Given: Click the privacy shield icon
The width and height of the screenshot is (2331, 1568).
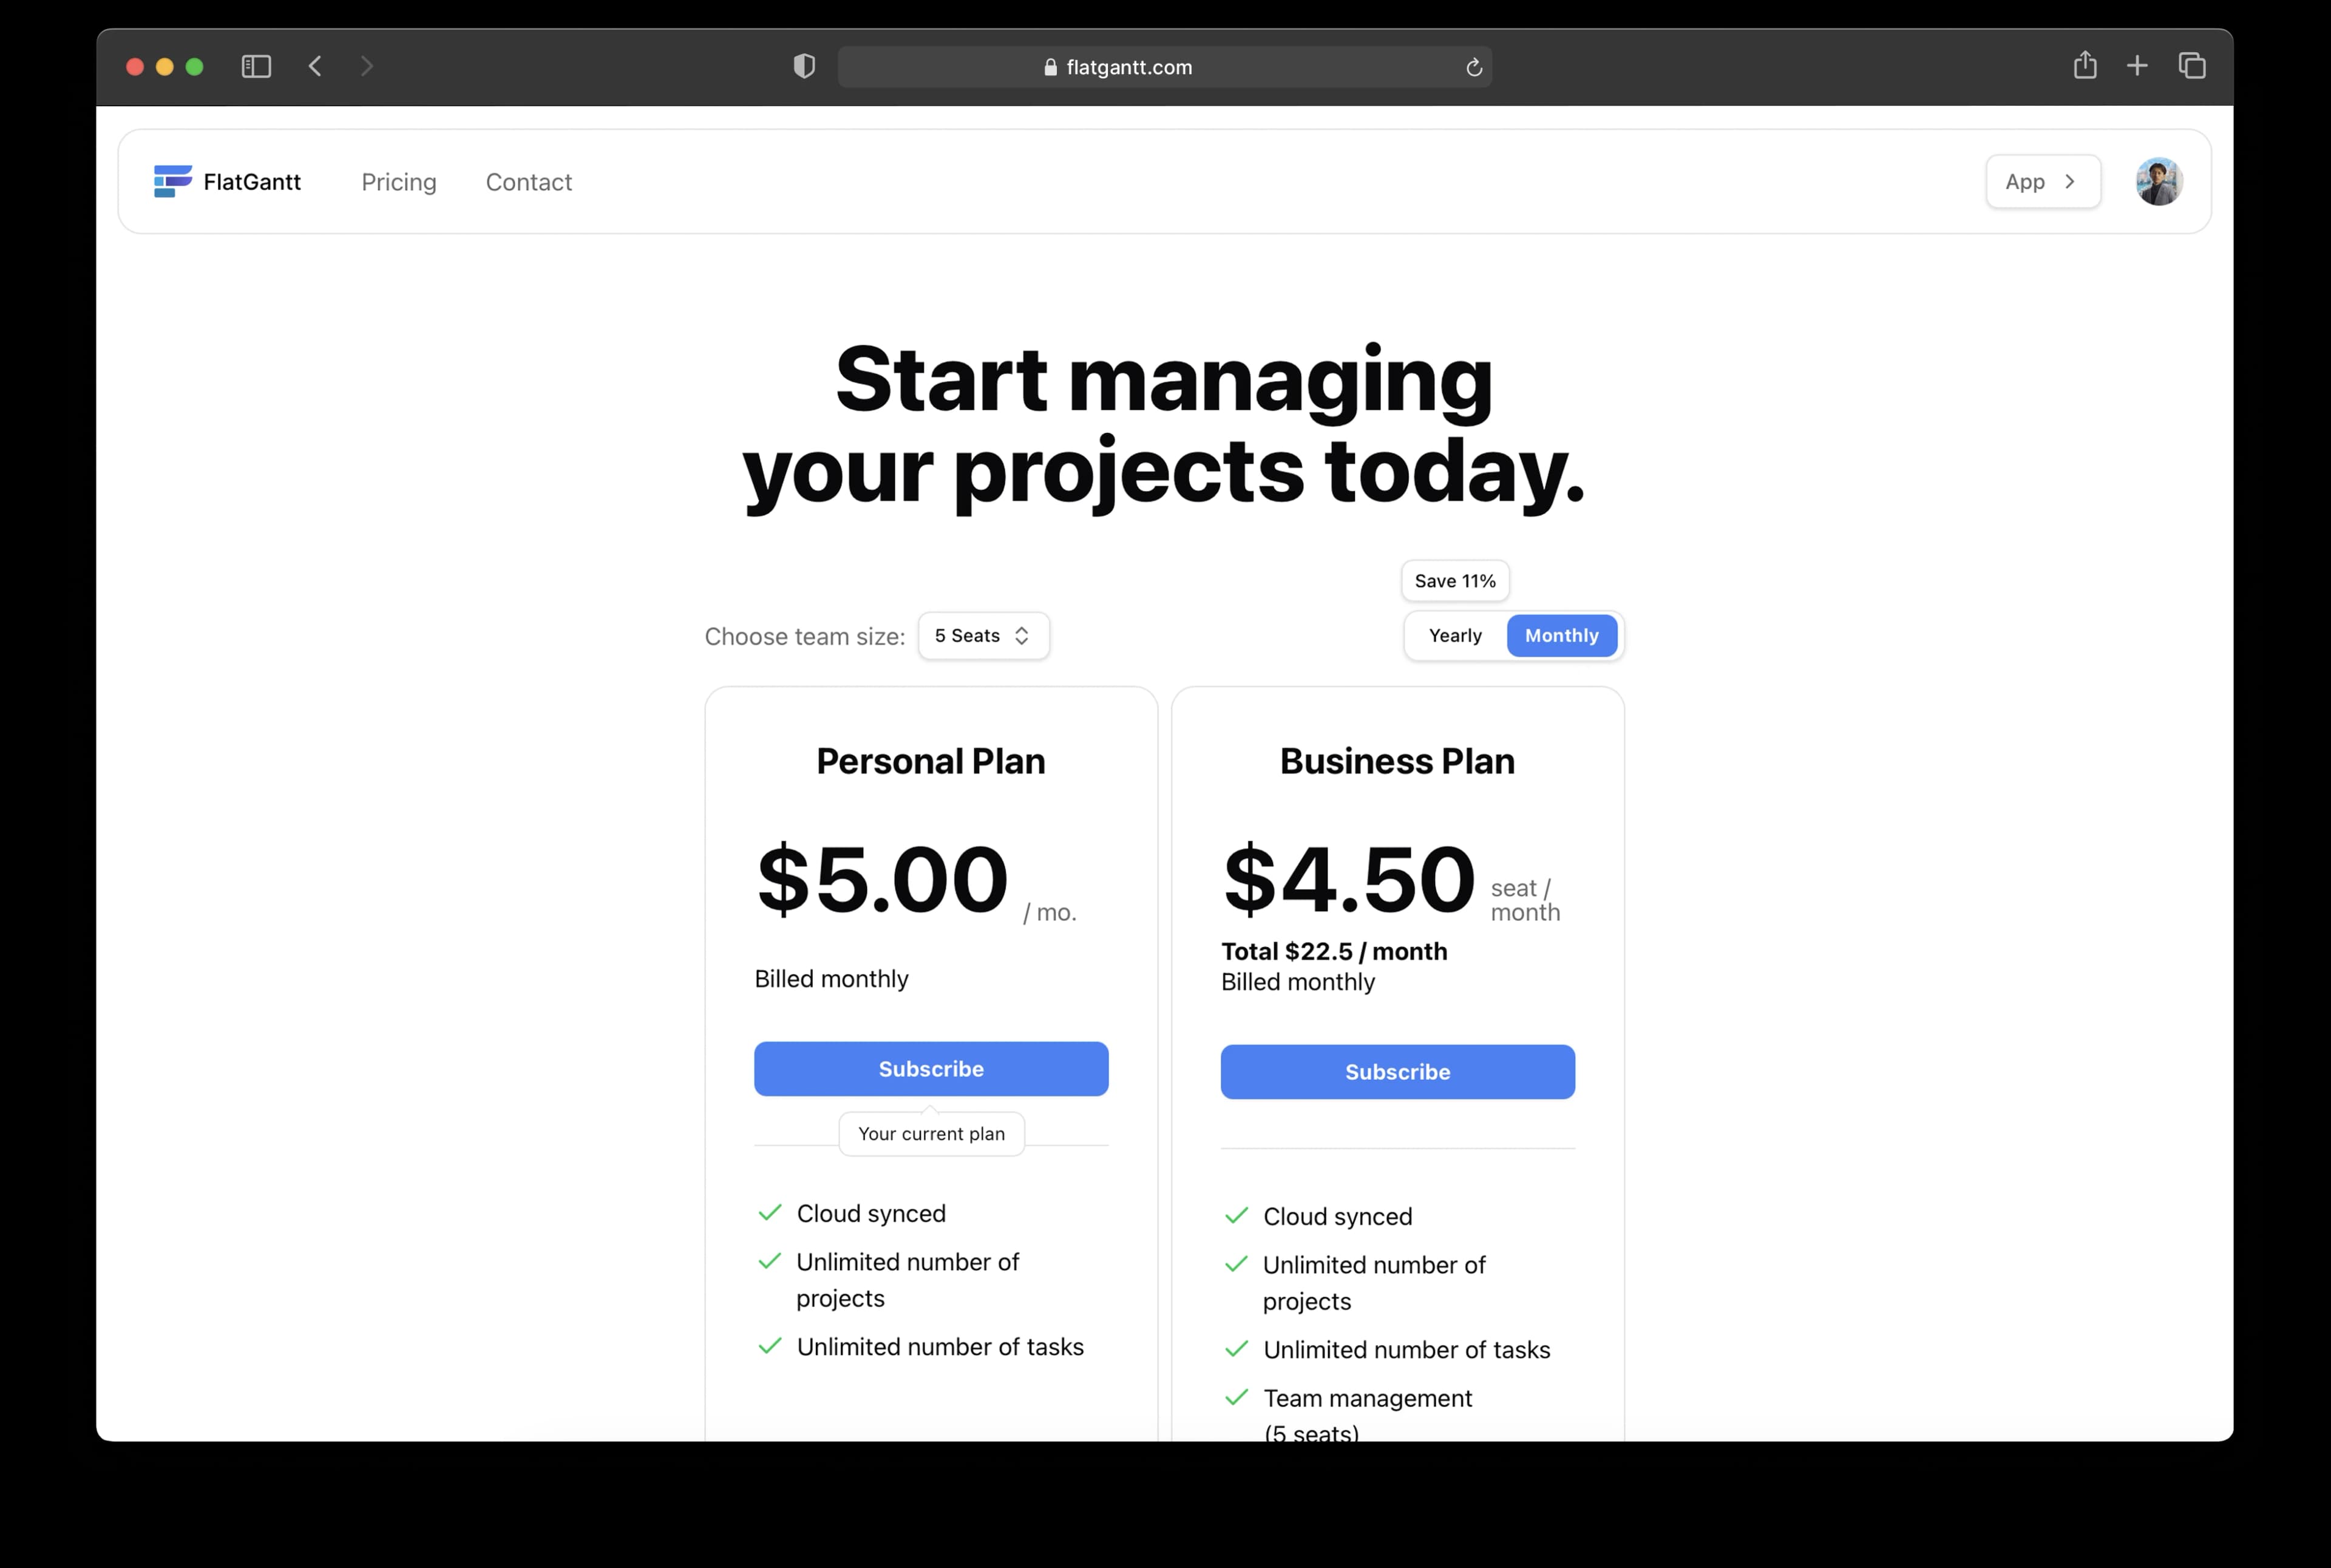Looking at the screenshot, I should [x=804, y=66].
